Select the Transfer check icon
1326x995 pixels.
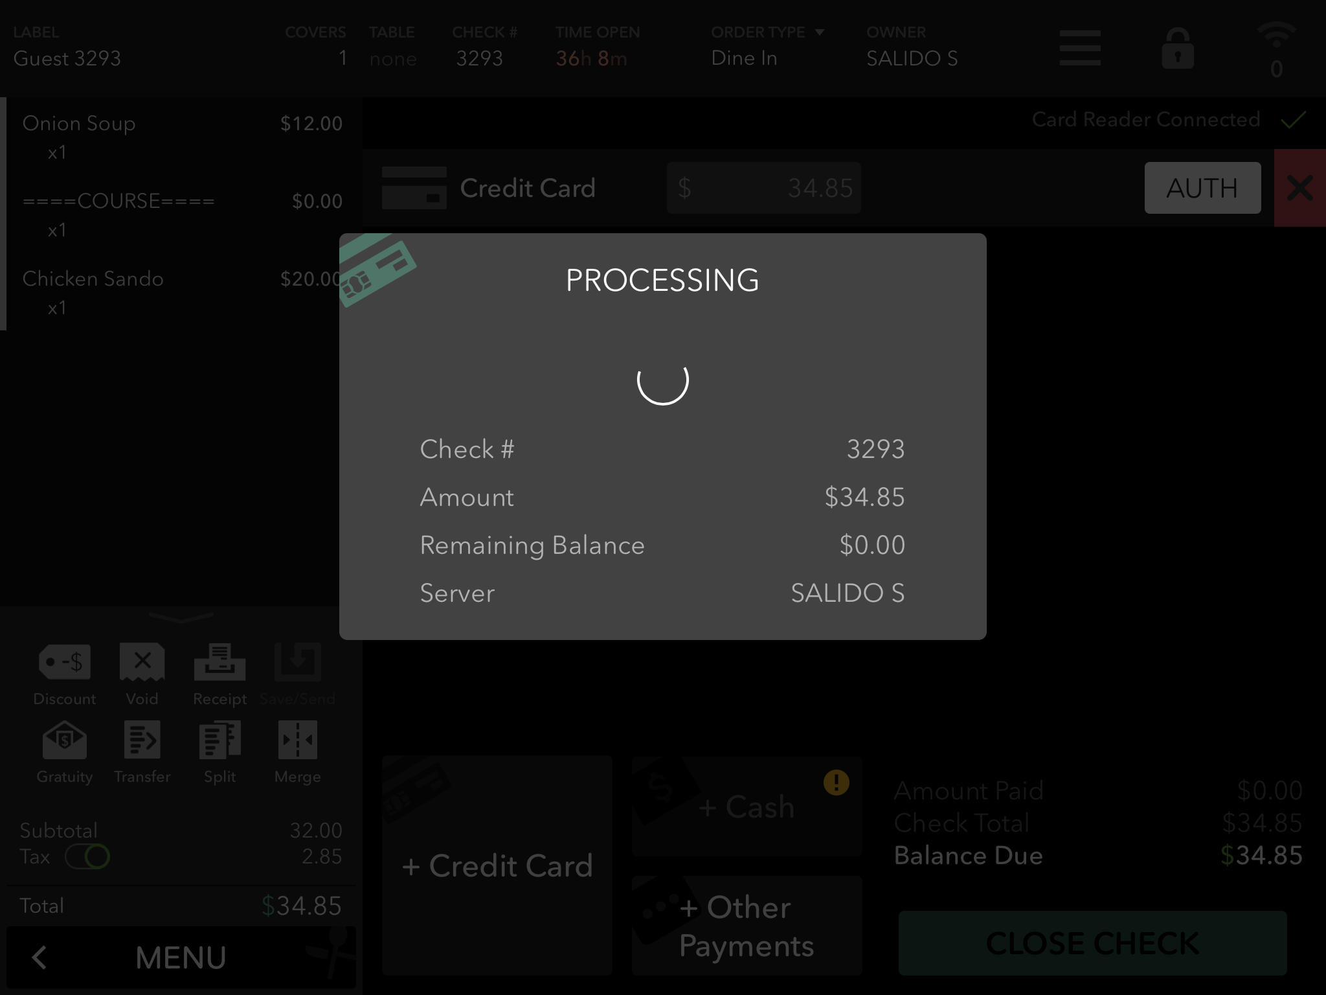point(142,740)
